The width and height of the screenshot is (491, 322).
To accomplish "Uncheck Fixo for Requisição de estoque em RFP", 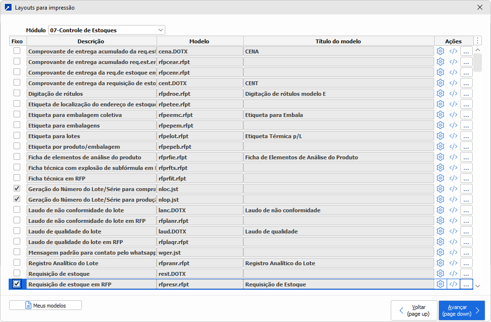I will click(x=17, y=284).
